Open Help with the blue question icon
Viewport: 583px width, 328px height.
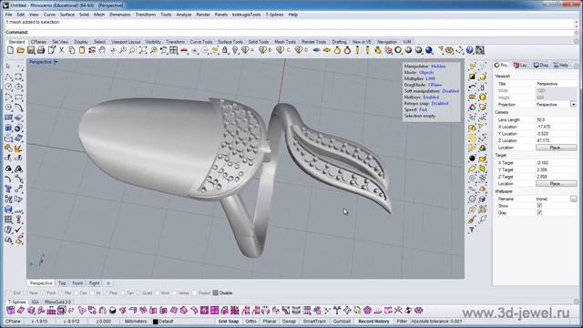coord(470,50)
